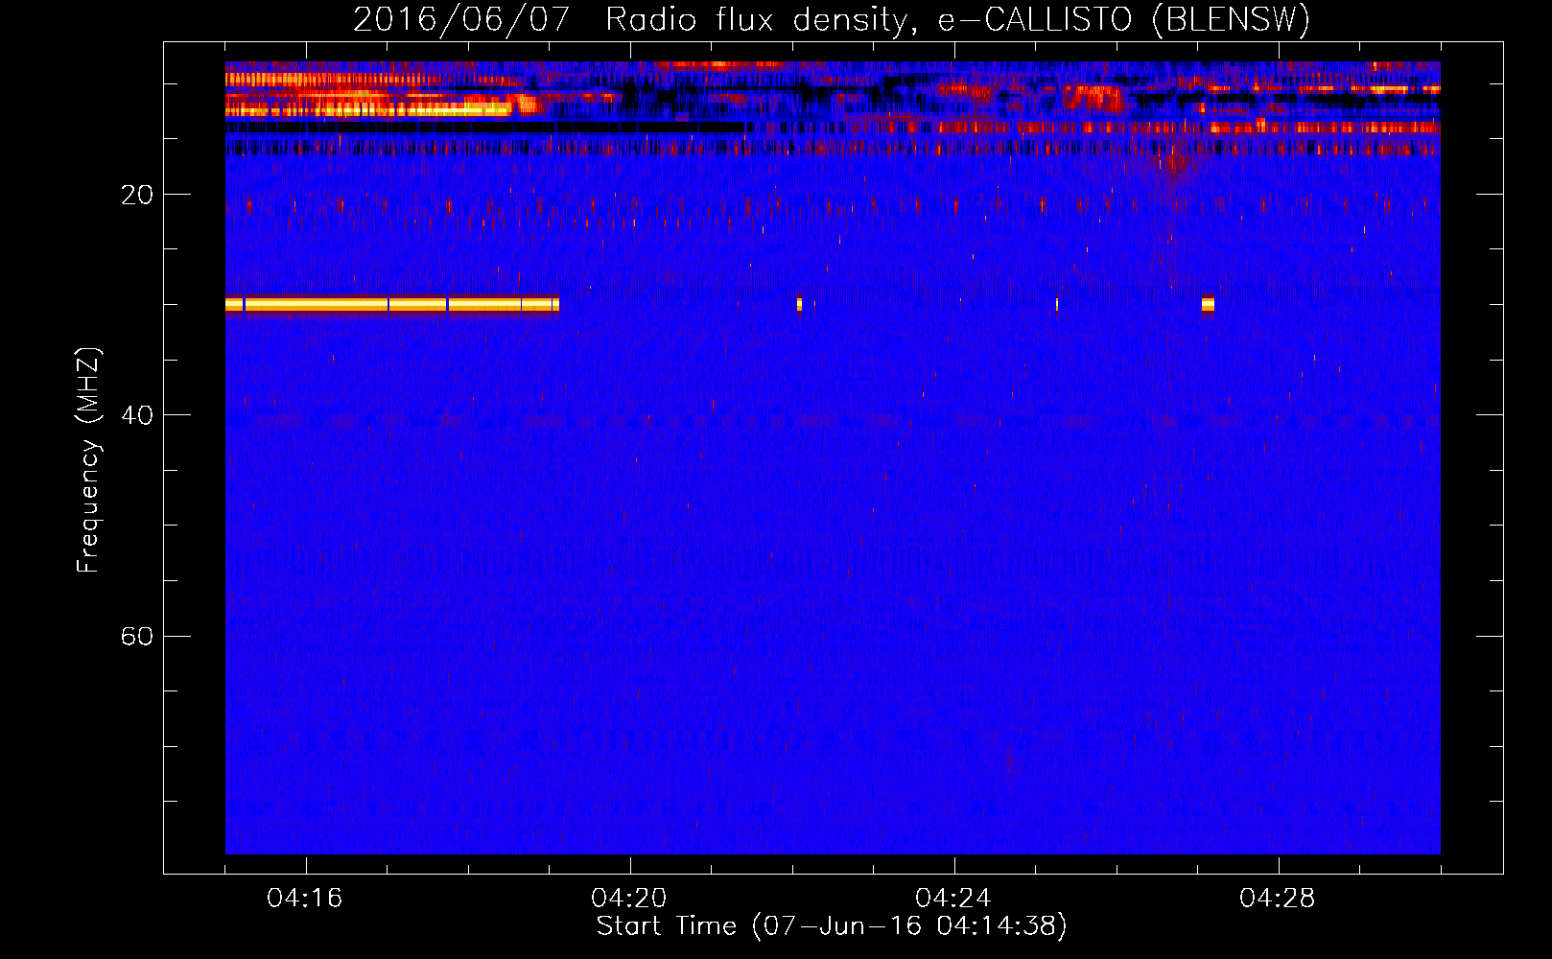Click the 40 frequency tick label

136,415
